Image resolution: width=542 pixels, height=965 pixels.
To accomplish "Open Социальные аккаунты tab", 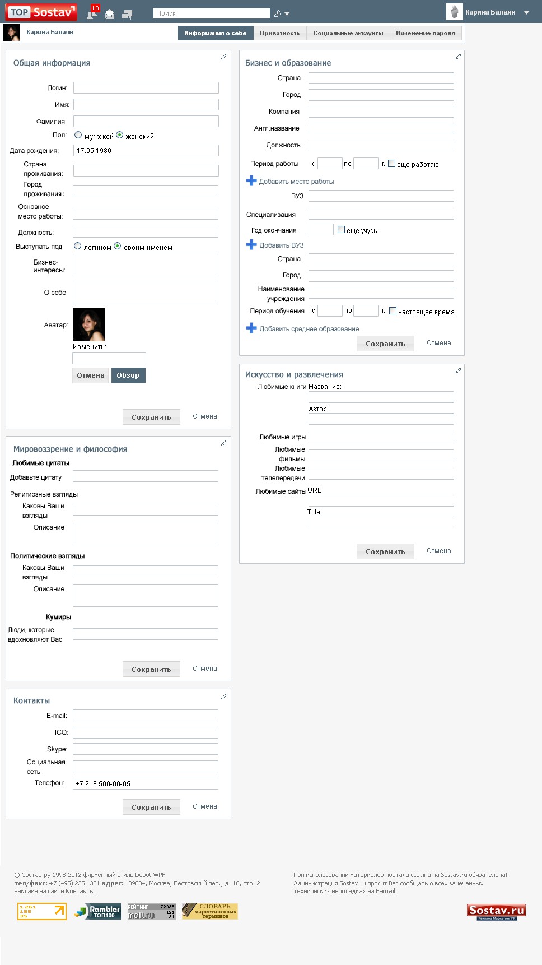I will [x=348, y=33].
